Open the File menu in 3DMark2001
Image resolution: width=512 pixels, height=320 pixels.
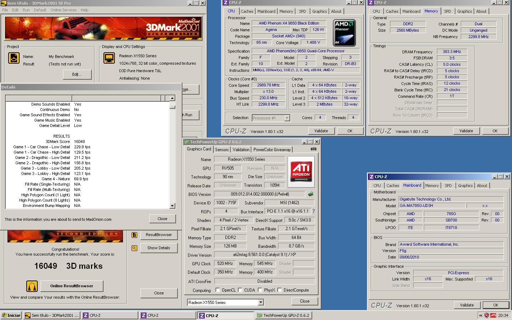(x=5, y=10)
